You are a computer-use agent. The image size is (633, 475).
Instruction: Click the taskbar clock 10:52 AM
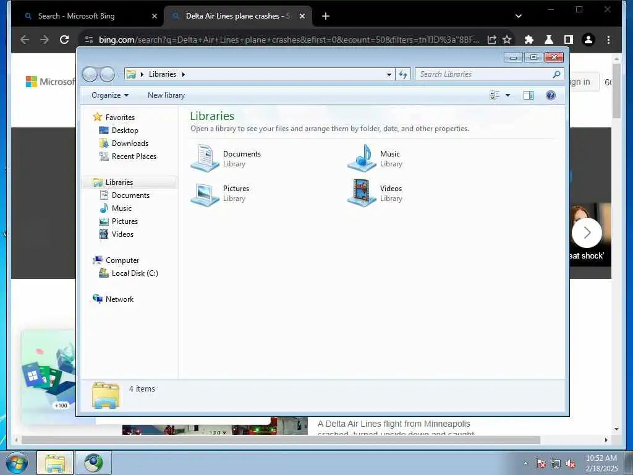click(x=601, y=458)
